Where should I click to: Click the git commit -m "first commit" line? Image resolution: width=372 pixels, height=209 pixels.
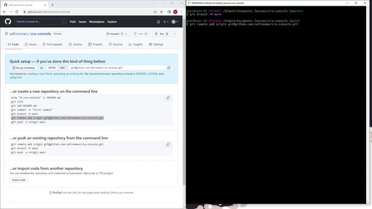coord(32,110)
